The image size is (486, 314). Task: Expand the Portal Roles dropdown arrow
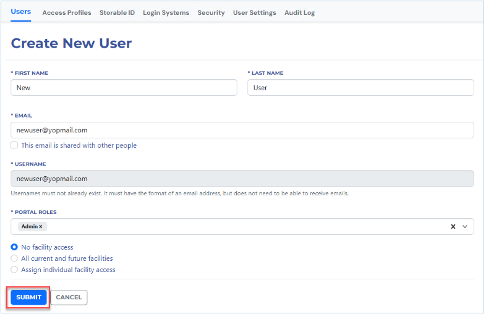[465, 227]
